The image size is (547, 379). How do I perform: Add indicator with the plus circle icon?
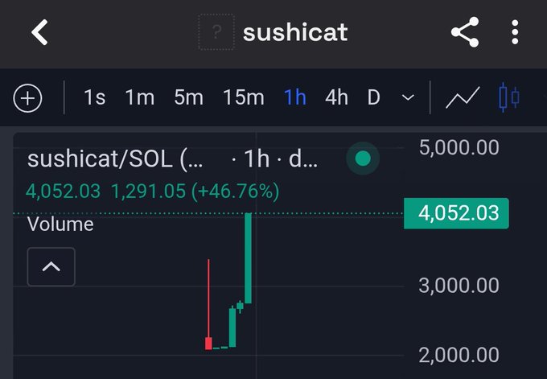tap(27, 98)
